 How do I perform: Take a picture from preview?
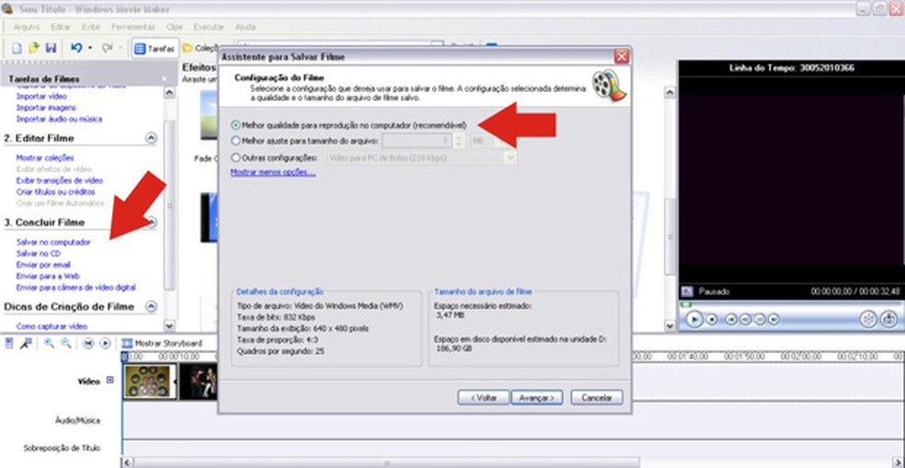point(888,318)
